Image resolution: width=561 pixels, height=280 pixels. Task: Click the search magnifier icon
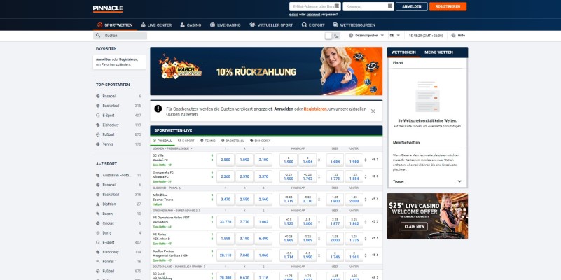(99, 35)
